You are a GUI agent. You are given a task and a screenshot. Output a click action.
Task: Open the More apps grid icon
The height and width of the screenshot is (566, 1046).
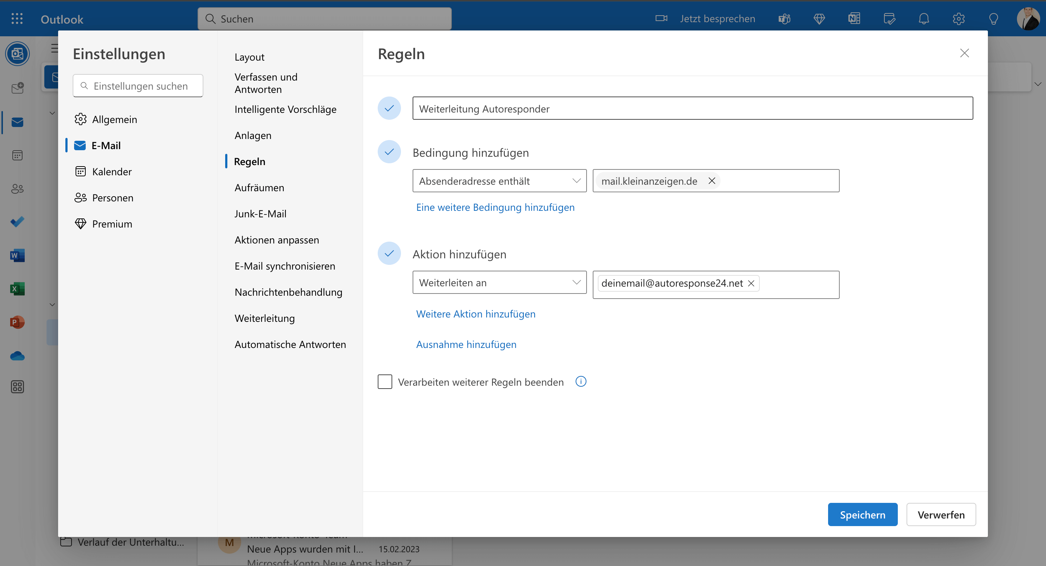pyautogui.click(x=17, y=387)
